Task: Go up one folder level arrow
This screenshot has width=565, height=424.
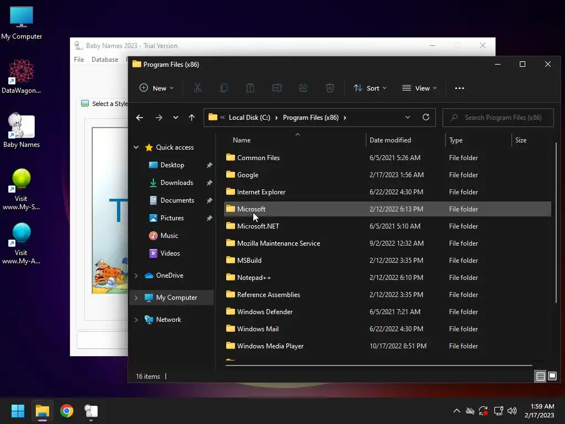Action: coord(191,118)
